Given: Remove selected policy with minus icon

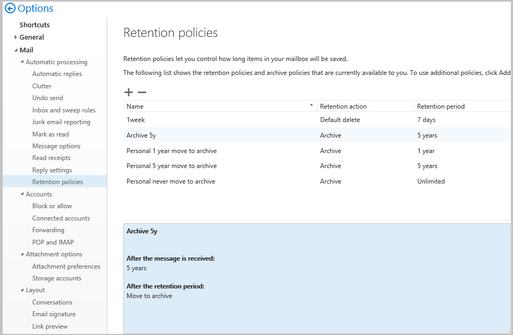Looking at the screenshot, I should click(x=142, y=92).
